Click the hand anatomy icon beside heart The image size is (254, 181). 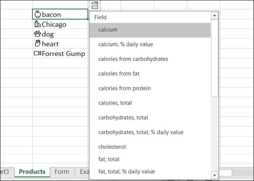pyautogui.click(x=38, y=44)
